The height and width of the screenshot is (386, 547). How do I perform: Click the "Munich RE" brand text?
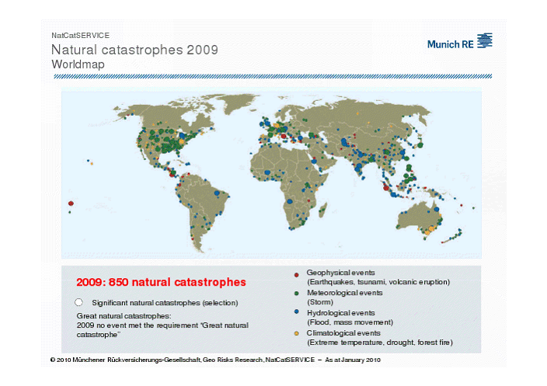click(449, 44)
